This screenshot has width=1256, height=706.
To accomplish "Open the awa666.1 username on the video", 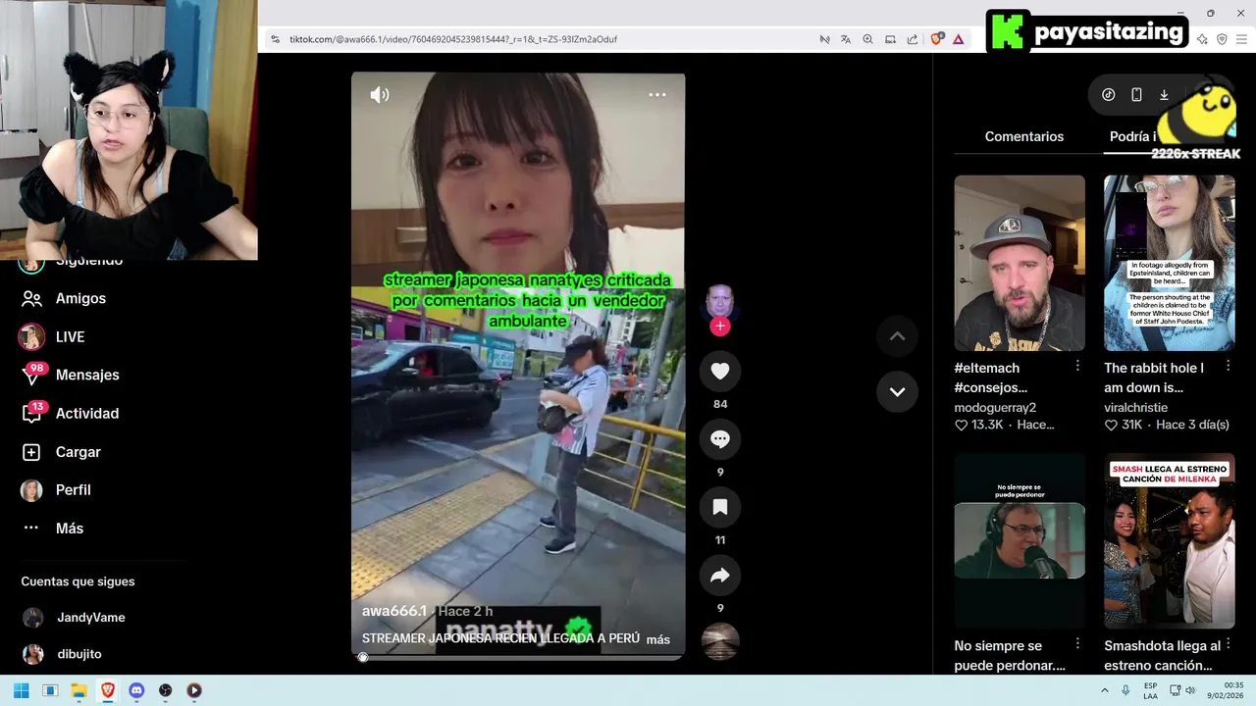I will (394, 611).
